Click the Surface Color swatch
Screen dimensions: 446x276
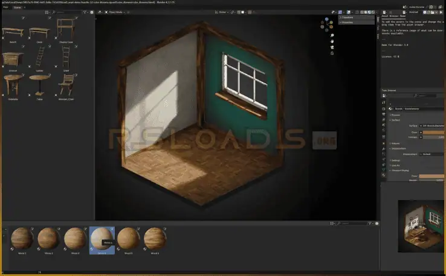pos(434,133)
